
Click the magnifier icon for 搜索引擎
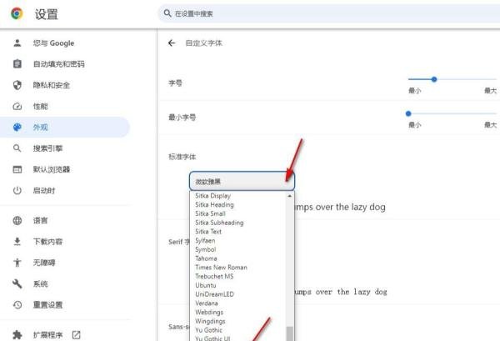[17, 148]
